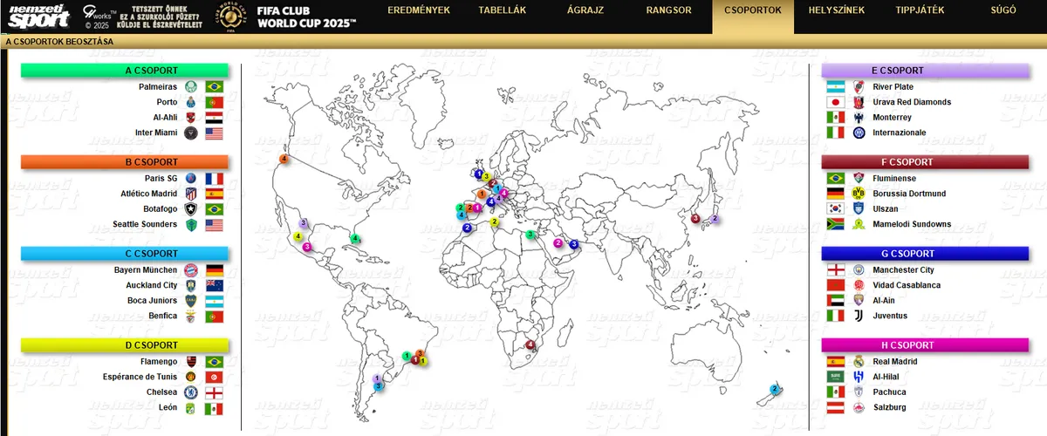Click the Manchester City club crest

(x=859, y=270)
